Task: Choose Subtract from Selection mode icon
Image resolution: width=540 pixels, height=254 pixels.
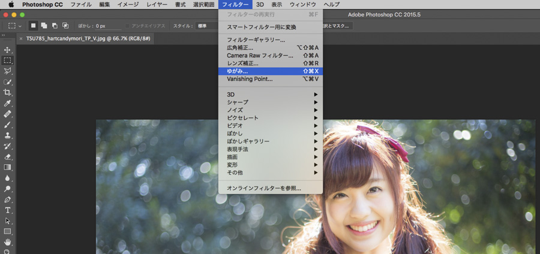Action: [x=55, y=26]
